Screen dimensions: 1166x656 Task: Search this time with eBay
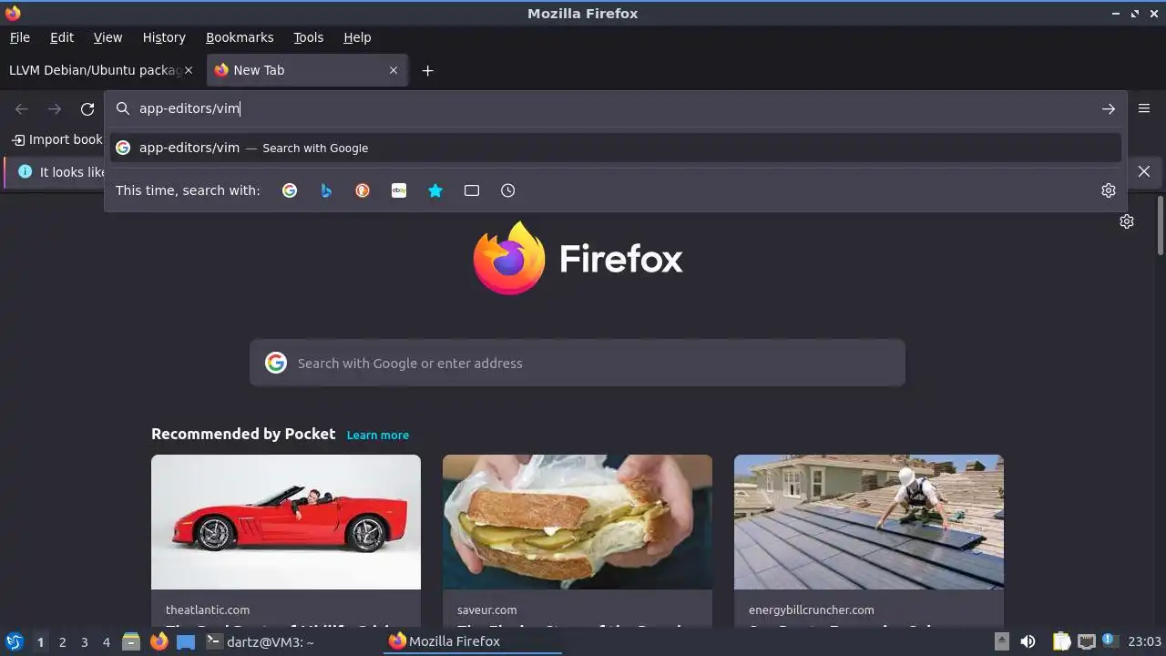point(399,190)
